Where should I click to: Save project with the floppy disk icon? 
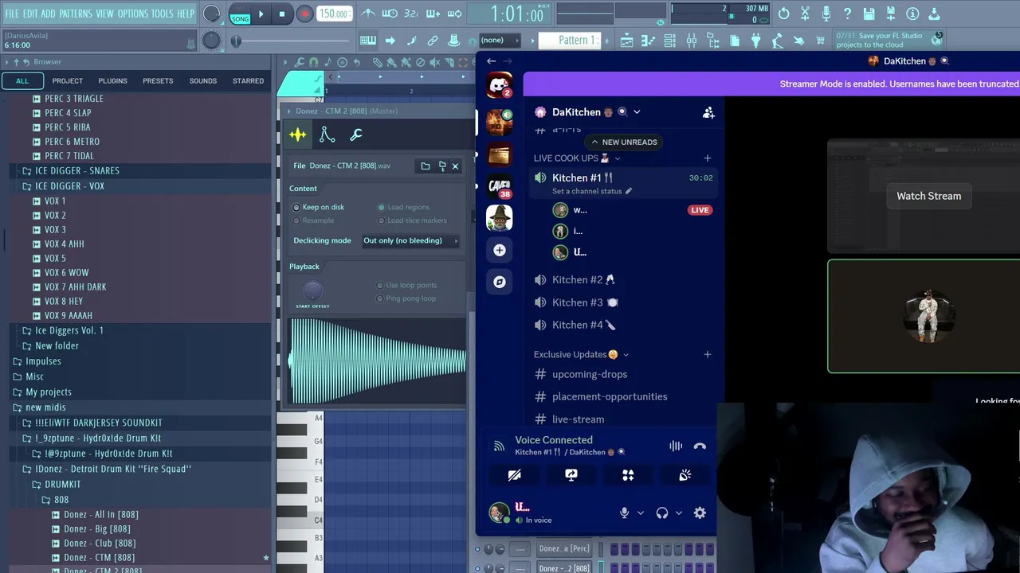tap(869, 14)
